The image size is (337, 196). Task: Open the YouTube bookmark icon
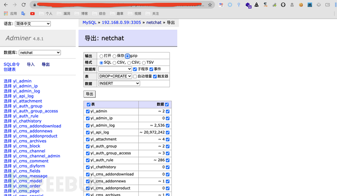tap(32, 14)
